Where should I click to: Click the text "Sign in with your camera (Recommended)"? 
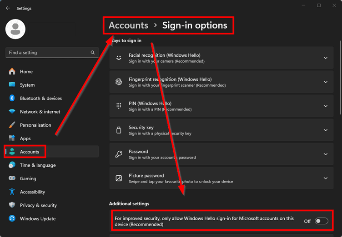166,61
